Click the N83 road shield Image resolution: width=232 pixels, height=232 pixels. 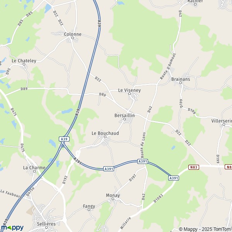point(194,167)
